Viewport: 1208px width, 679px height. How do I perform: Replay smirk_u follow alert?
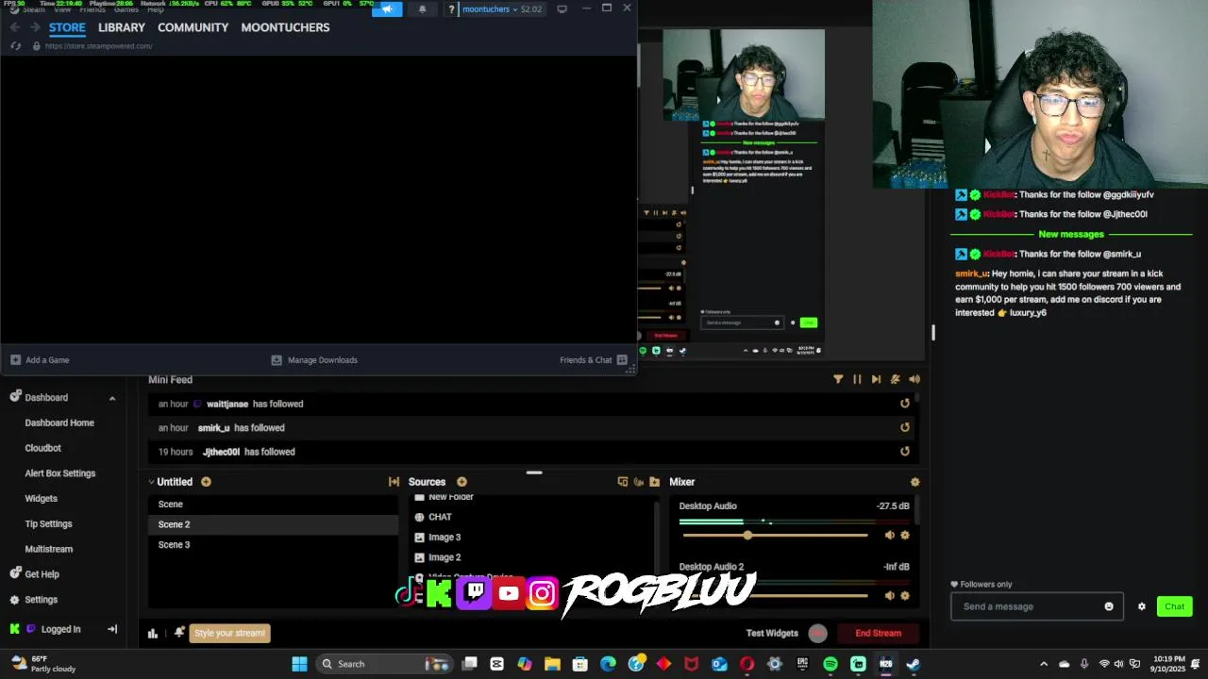tap(905, 427)
